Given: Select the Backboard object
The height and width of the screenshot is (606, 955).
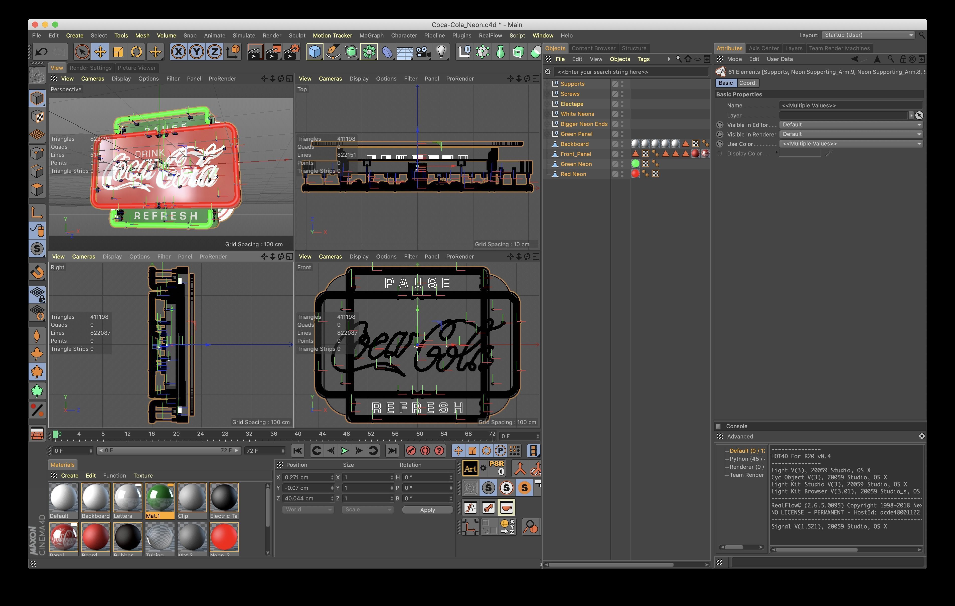Looking at the screenshot, I should (574, 144).
